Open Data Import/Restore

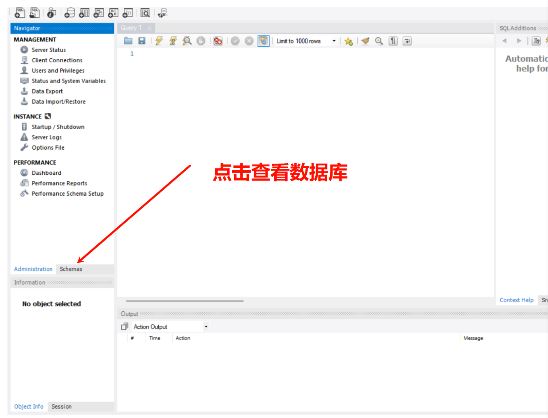tap(59, 101)
